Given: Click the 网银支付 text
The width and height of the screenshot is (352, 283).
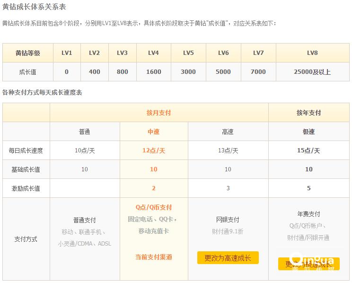Looking at the screenshot, I should [228, 220].
